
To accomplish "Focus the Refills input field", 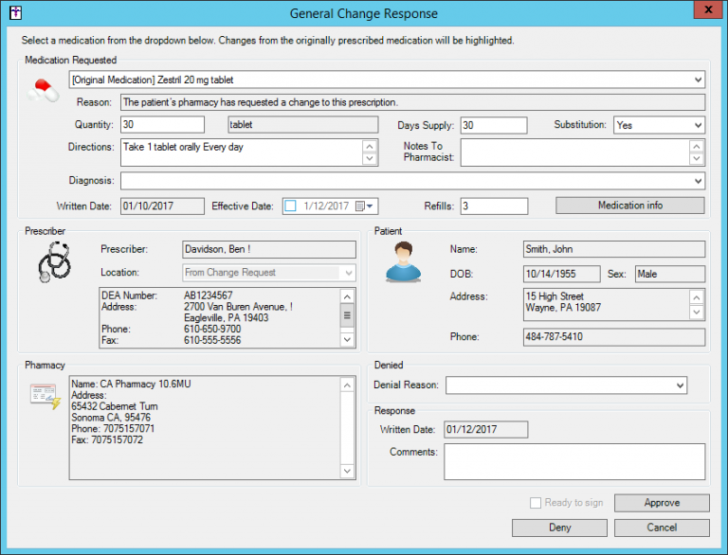I will coord(494,206).
